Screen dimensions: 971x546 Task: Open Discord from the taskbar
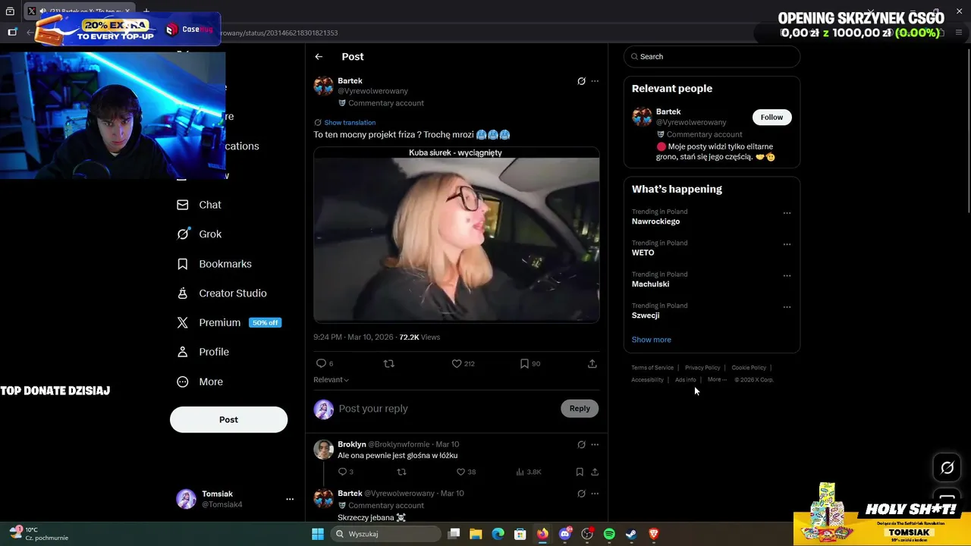click(565, 534)
